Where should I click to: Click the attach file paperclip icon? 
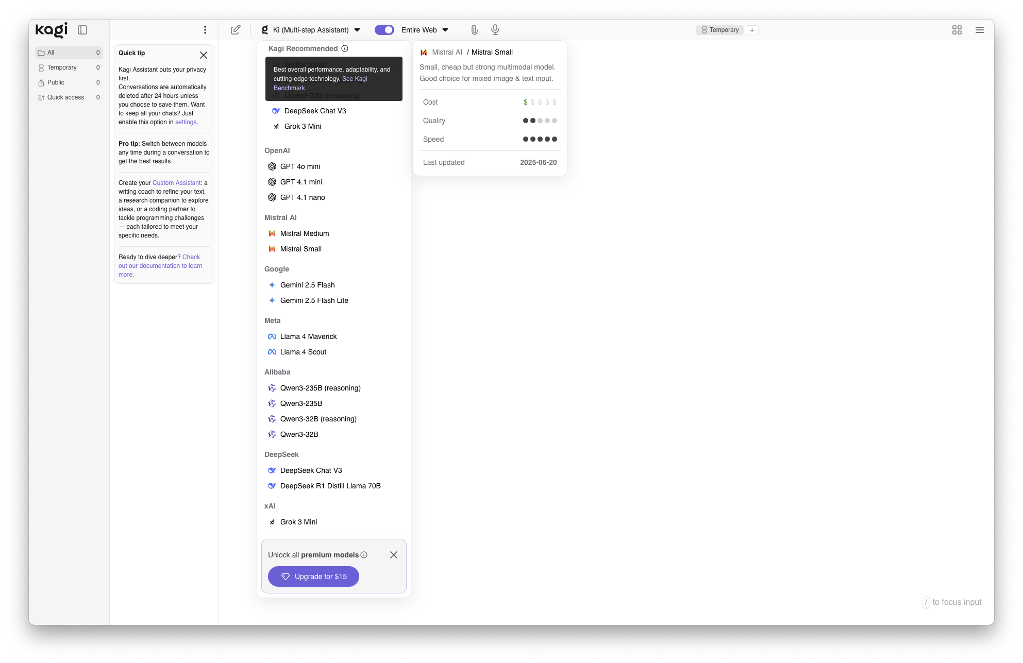click(474, 30)
